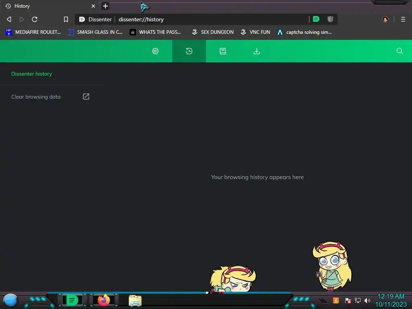Switch to Dissenter in the taskbar

point(72,300)
